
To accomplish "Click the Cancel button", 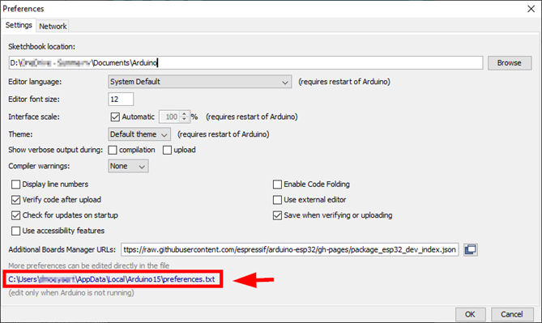I will (512, 314).
